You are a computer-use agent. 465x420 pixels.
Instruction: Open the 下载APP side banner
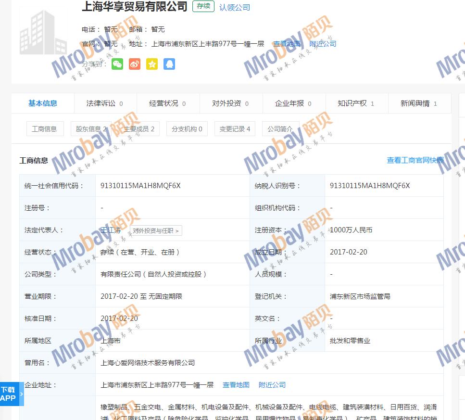point(9,394)
